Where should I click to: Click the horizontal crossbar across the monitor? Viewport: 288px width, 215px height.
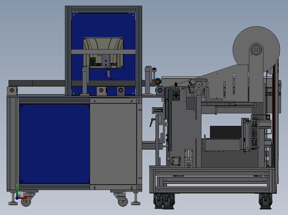(103, 52)
